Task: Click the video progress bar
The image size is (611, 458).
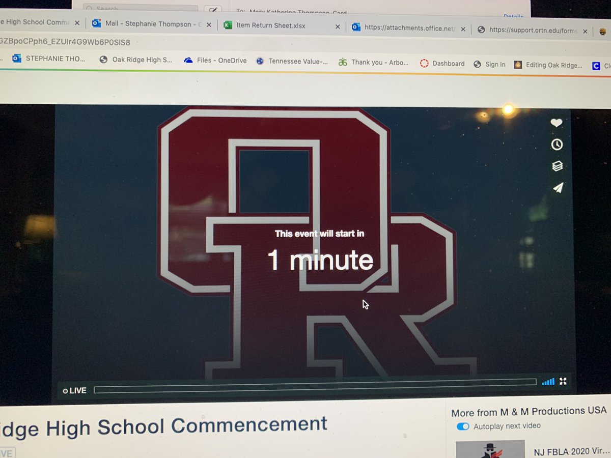Action: pos(315,385)
